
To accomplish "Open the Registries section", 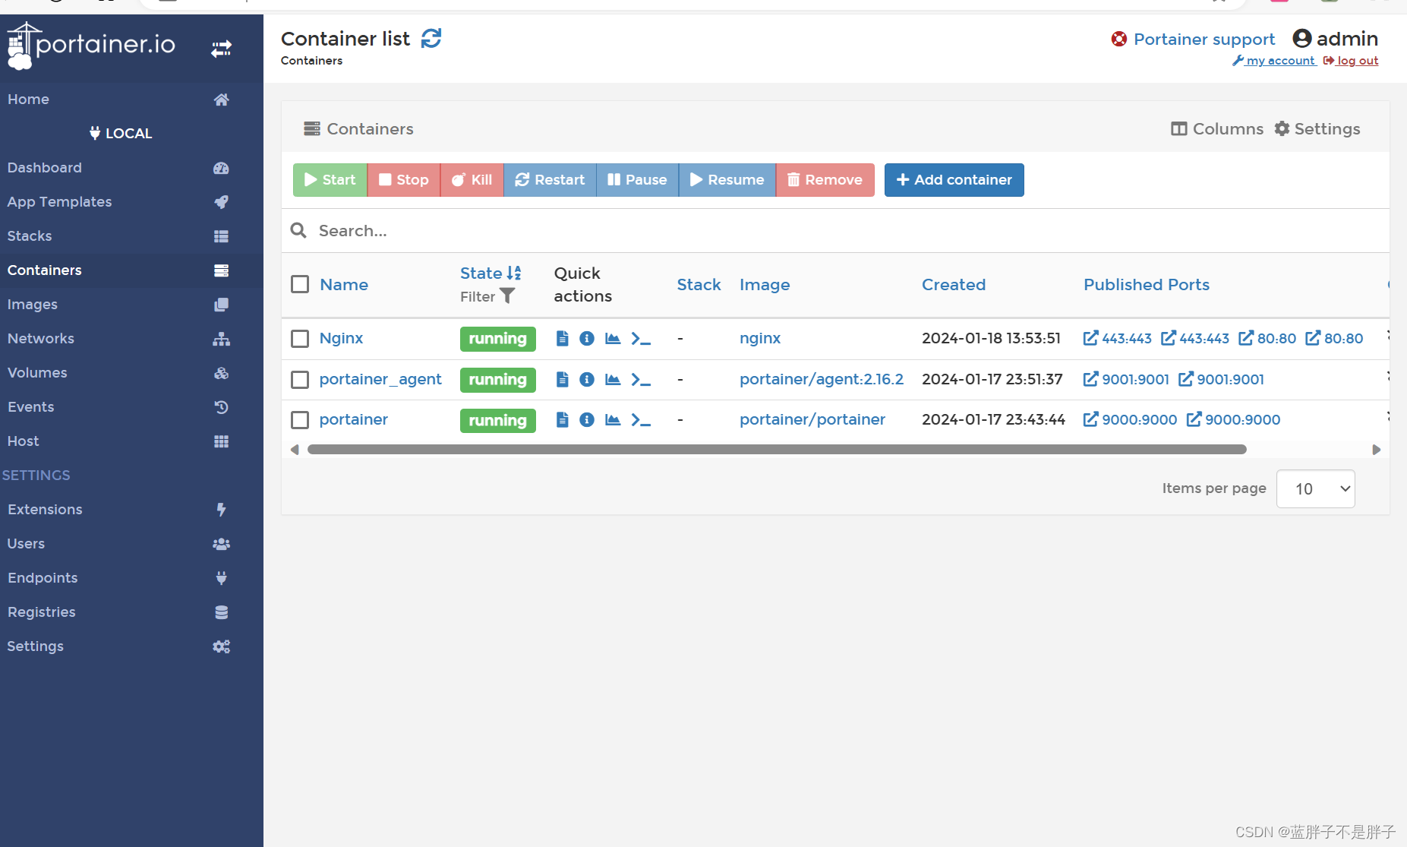I will [x=131, y=612].
